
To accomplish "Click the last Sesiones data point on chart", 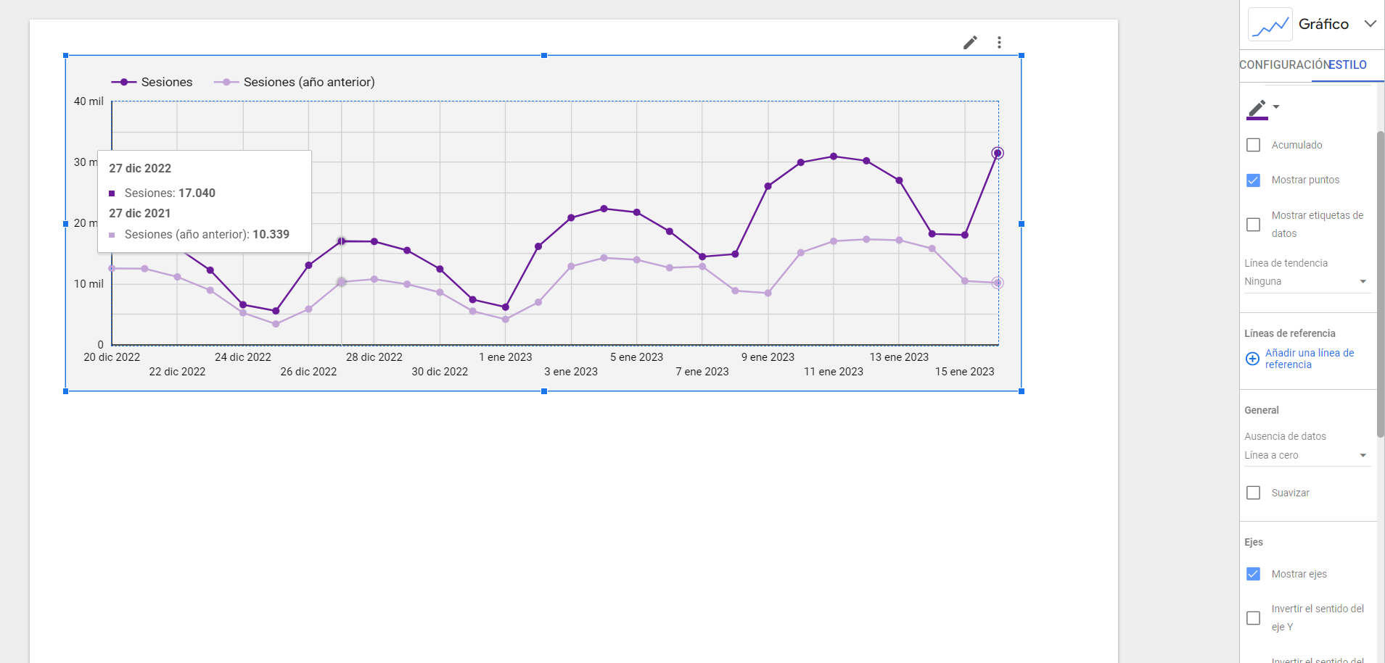I will pyautogui.click(x=998, y=153).
